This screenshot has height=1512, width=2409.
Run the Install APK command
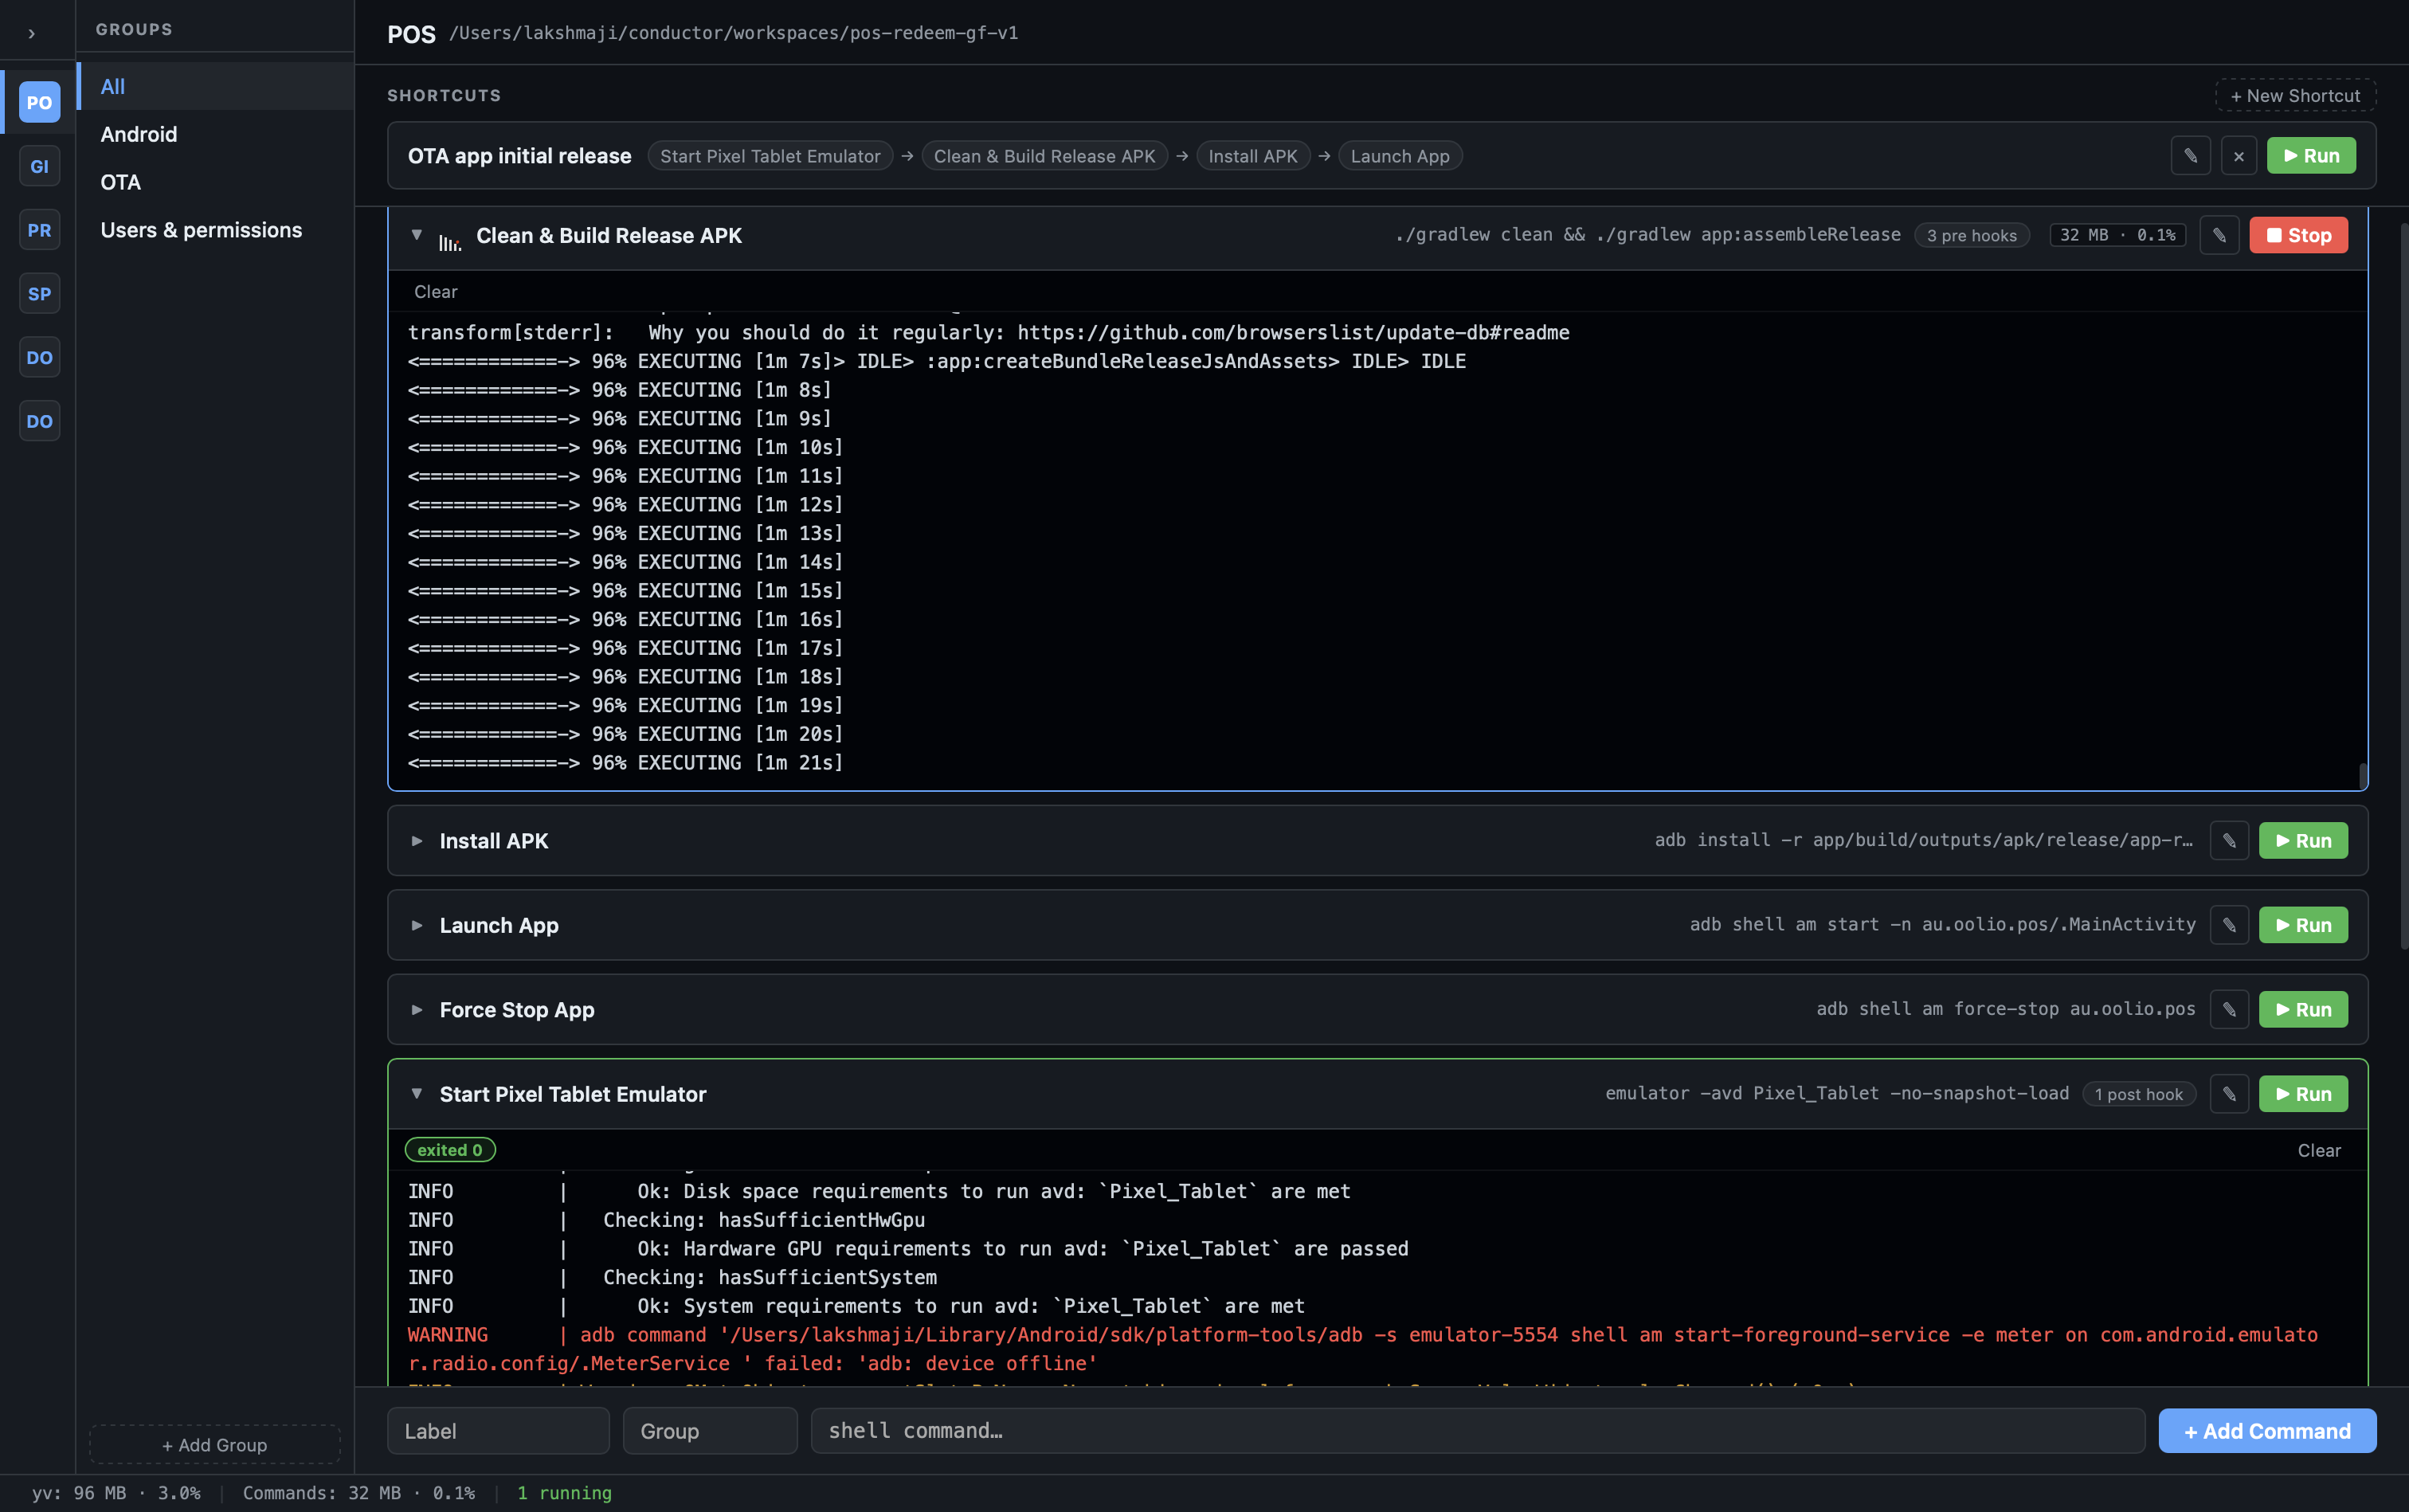(2303, 841)
